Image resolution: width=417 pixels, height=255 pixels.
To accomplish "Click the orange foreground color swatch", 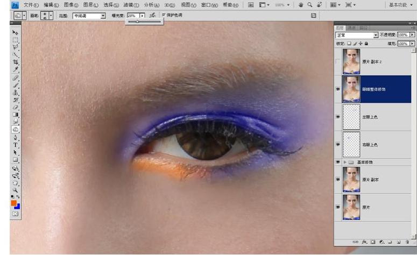I will (x=13, y=203).
